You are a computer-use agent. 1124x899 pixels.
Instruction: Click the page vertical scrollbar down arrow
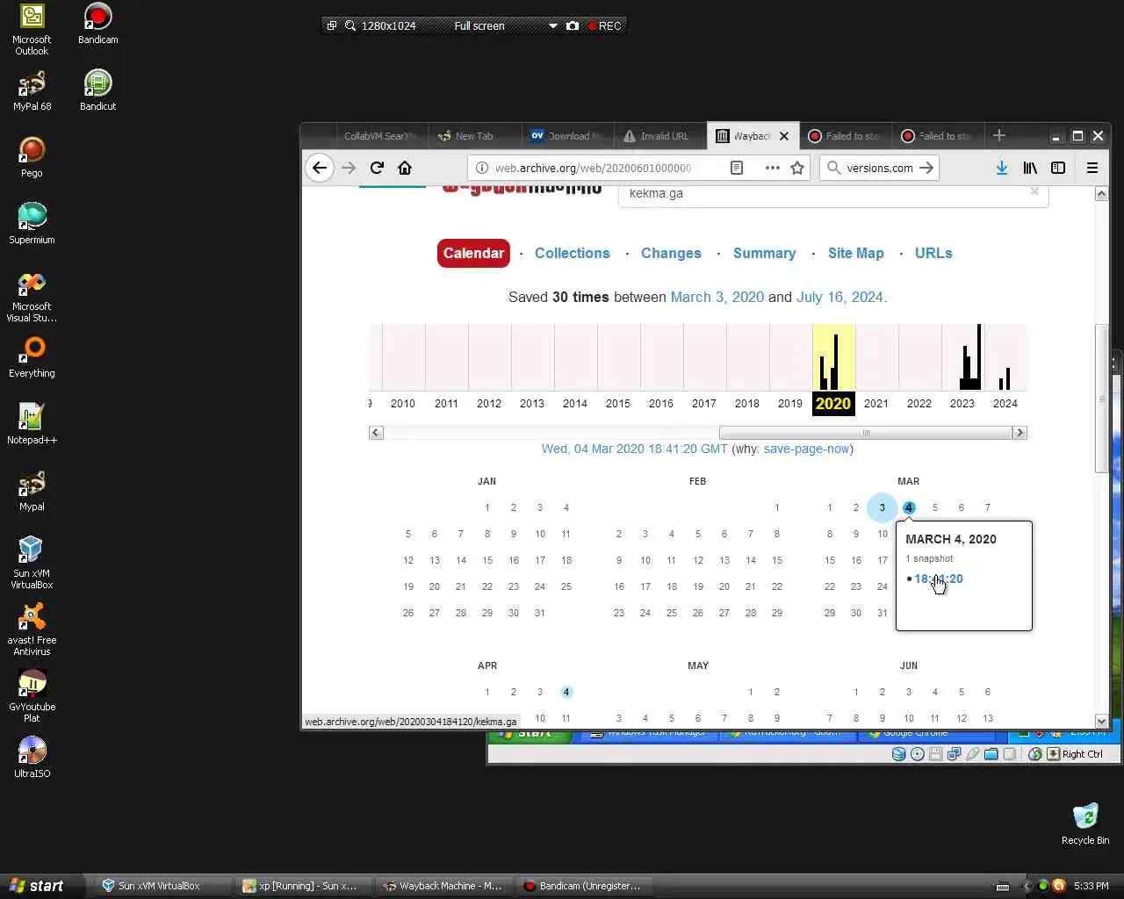(1102, 721)
